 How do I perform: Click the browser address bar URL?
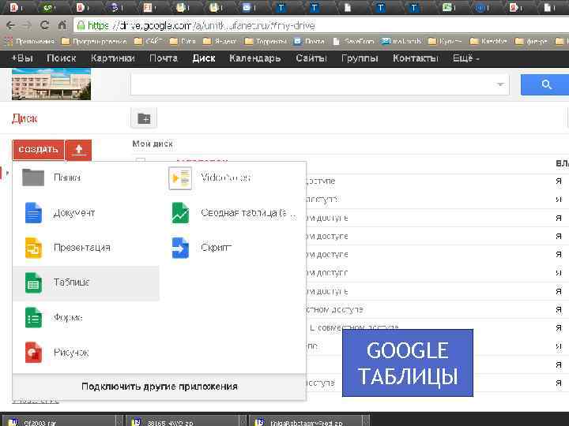(202, 25)
